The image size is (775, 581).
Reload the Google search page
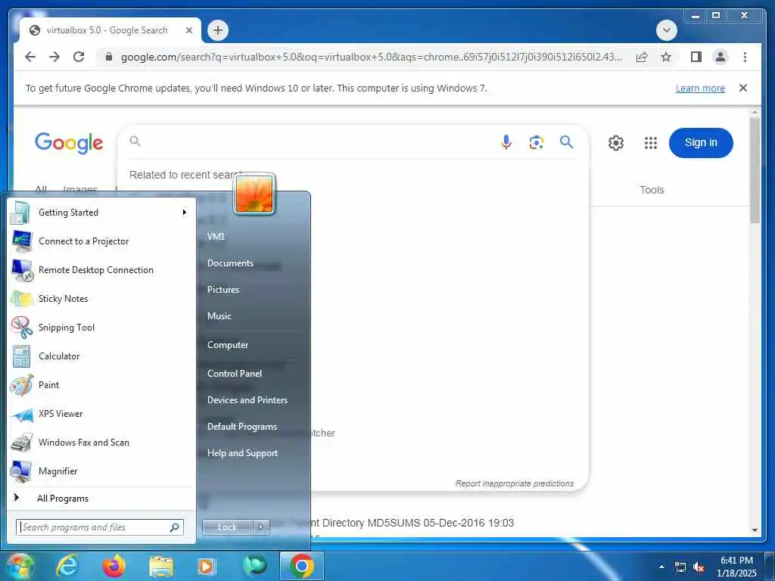pyautogui.click(x=79, y=57)
